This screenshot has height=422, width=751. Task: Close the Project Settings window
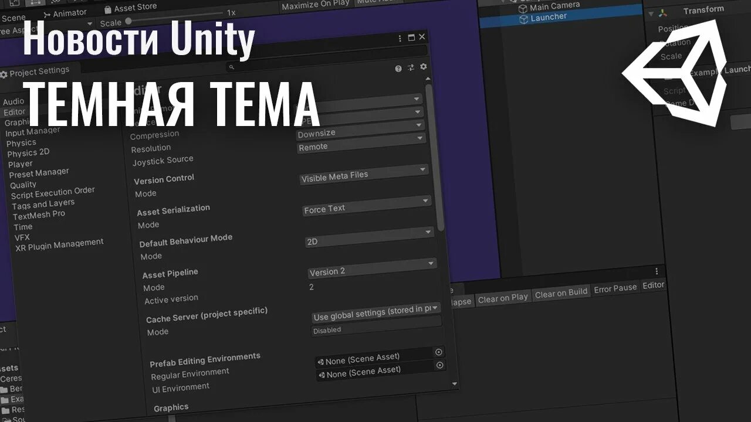422,36
